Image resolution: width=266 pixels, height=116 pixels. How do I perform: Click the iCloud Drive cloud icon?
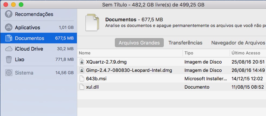[9, 49]
